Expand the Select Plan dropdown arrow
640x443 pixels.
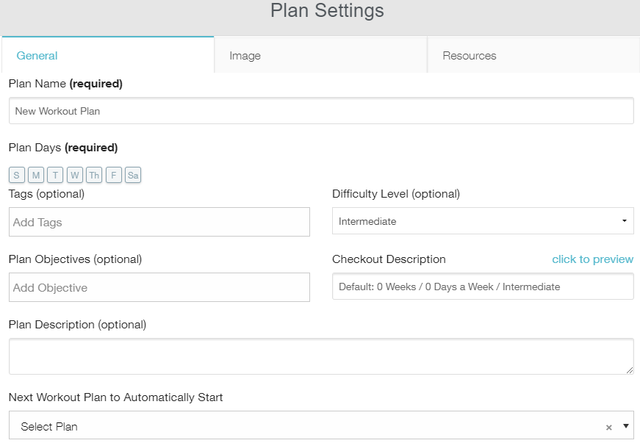click(626, 425)
